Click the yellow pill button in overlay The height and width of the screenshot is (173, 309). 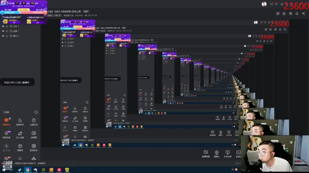(24, 10)
